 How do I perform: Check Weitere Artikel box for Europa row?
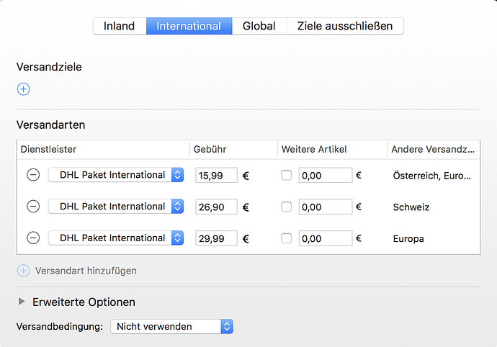286,238
